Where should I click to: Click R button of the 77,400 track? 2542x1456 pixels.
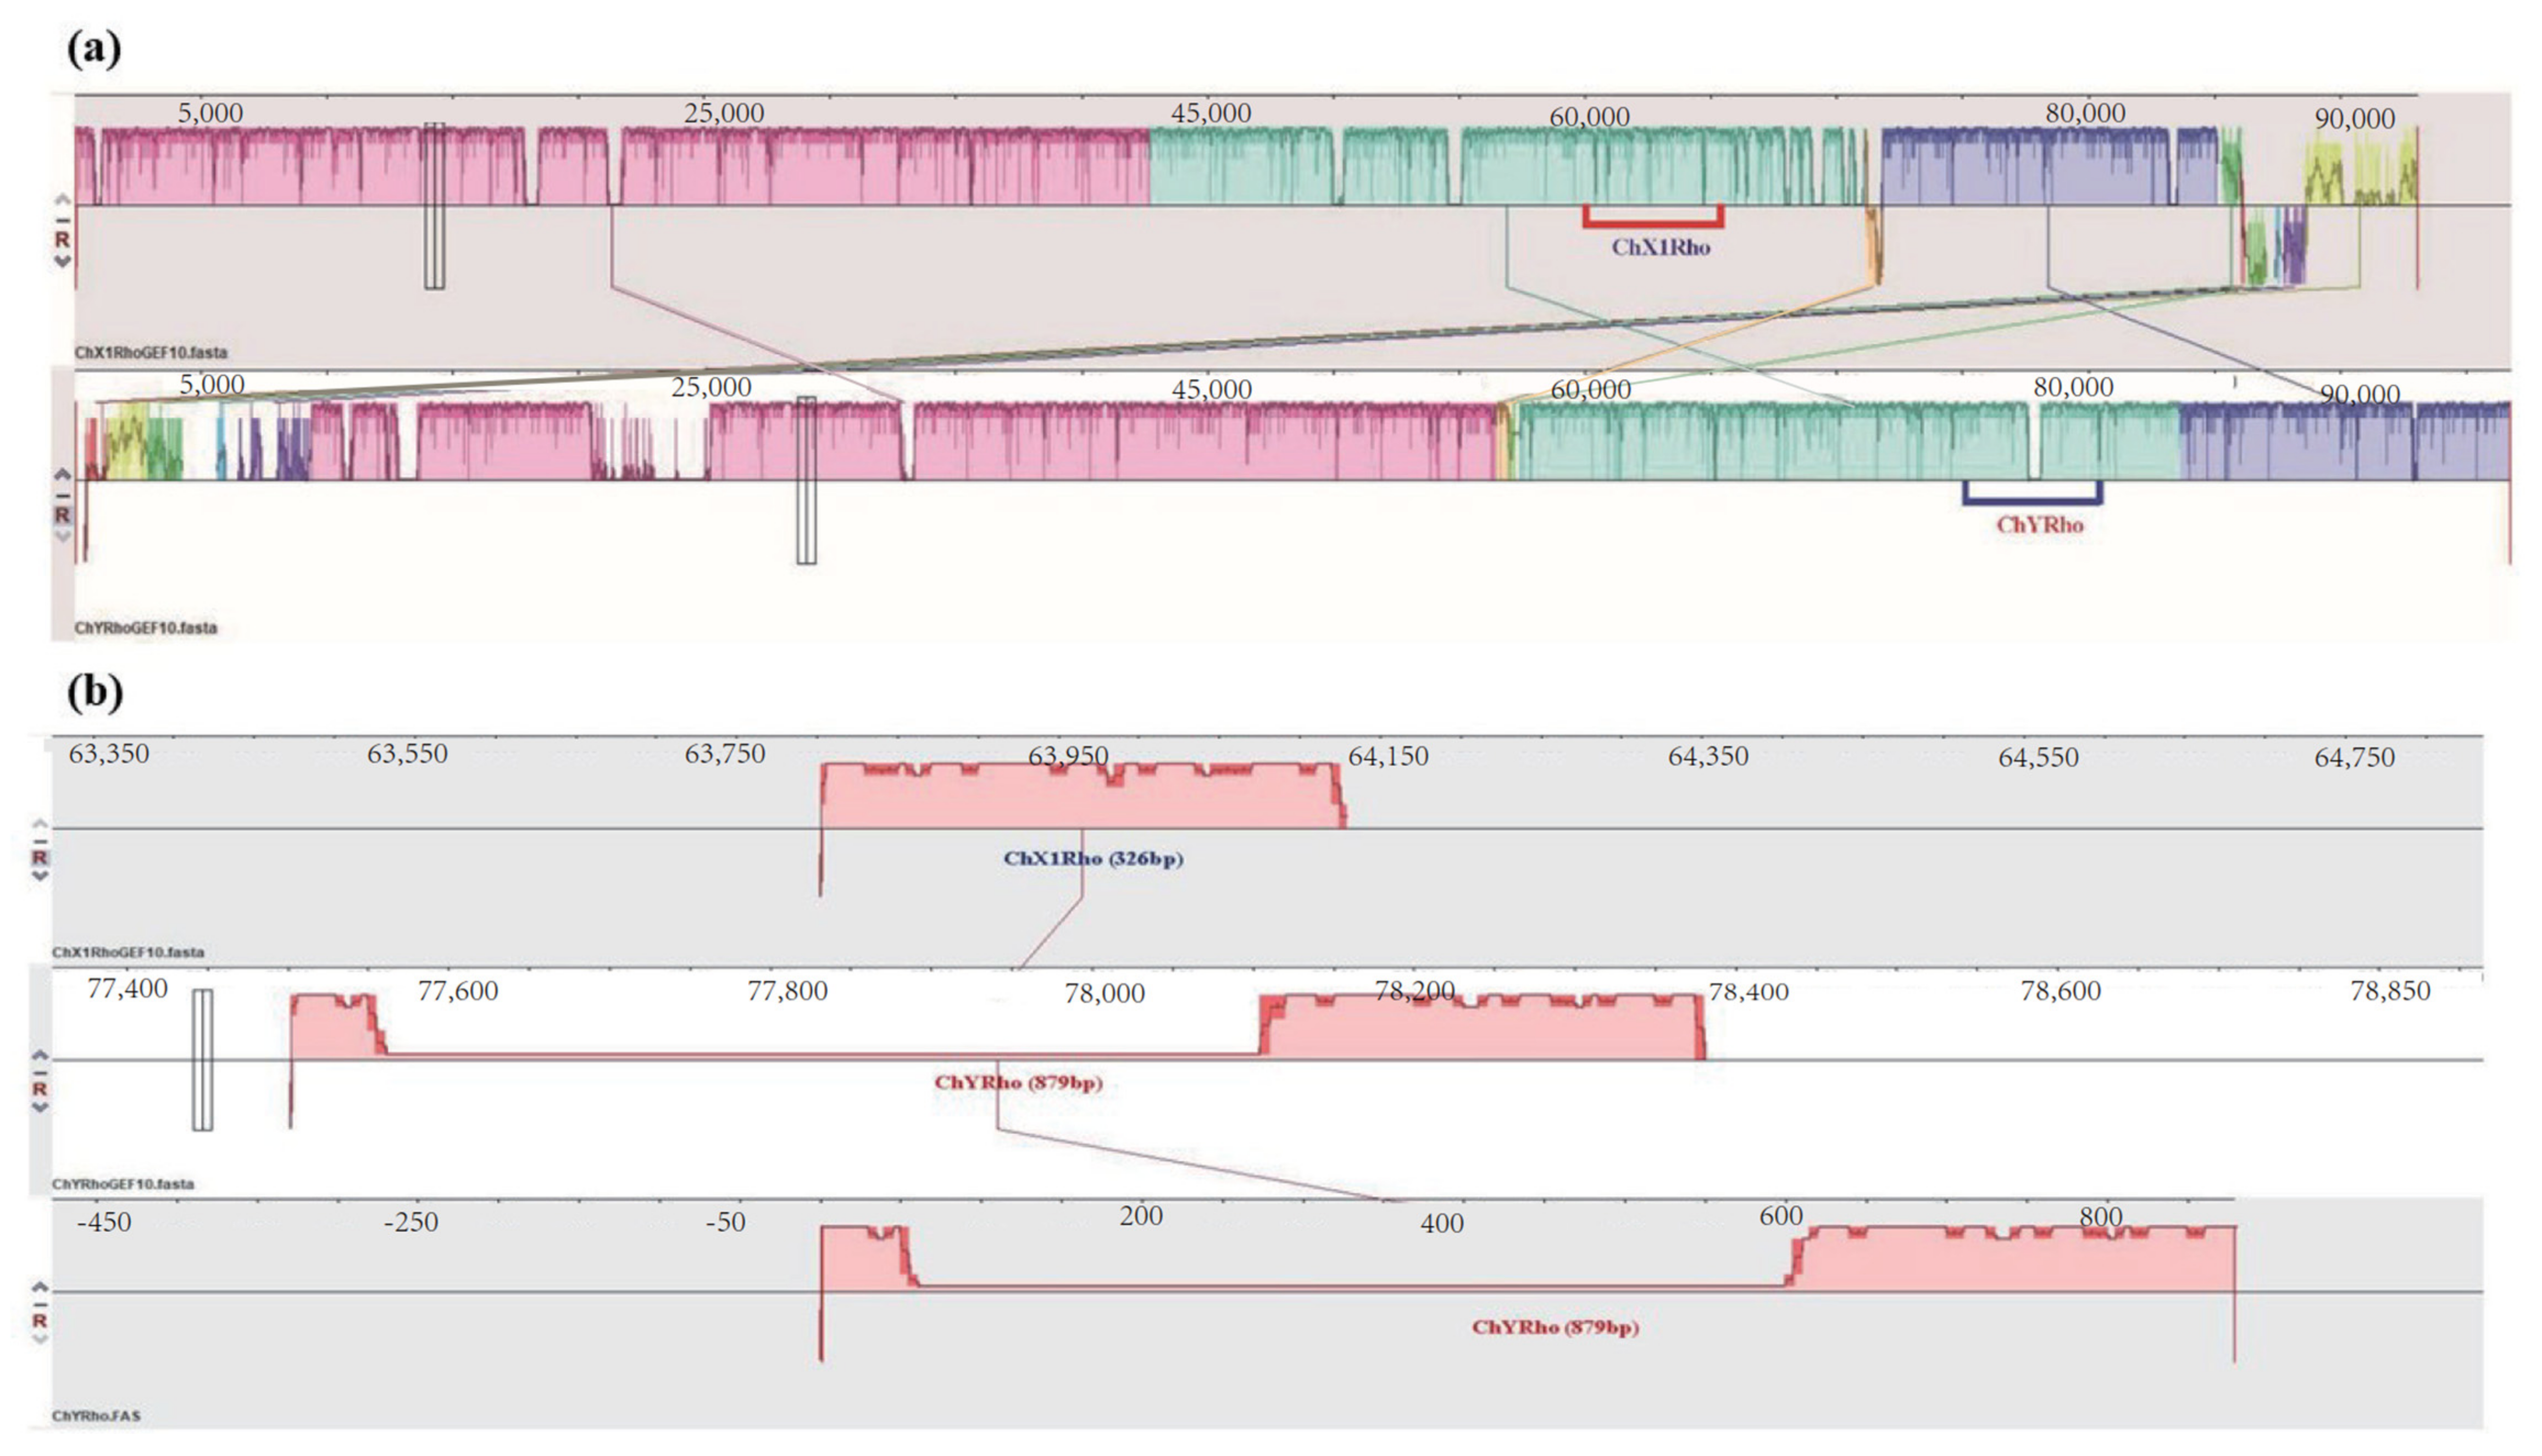coord(40,1089)
